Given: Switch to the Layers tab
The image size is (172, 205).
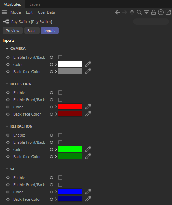Looking at the screenshot, I should click(x=35, y=4).
